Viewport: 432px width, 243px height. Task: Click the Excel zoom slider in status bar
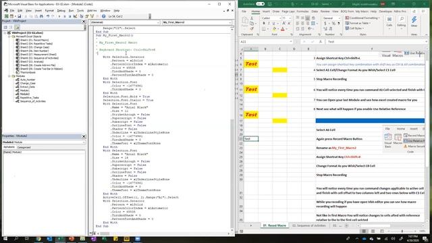(402, 231)
